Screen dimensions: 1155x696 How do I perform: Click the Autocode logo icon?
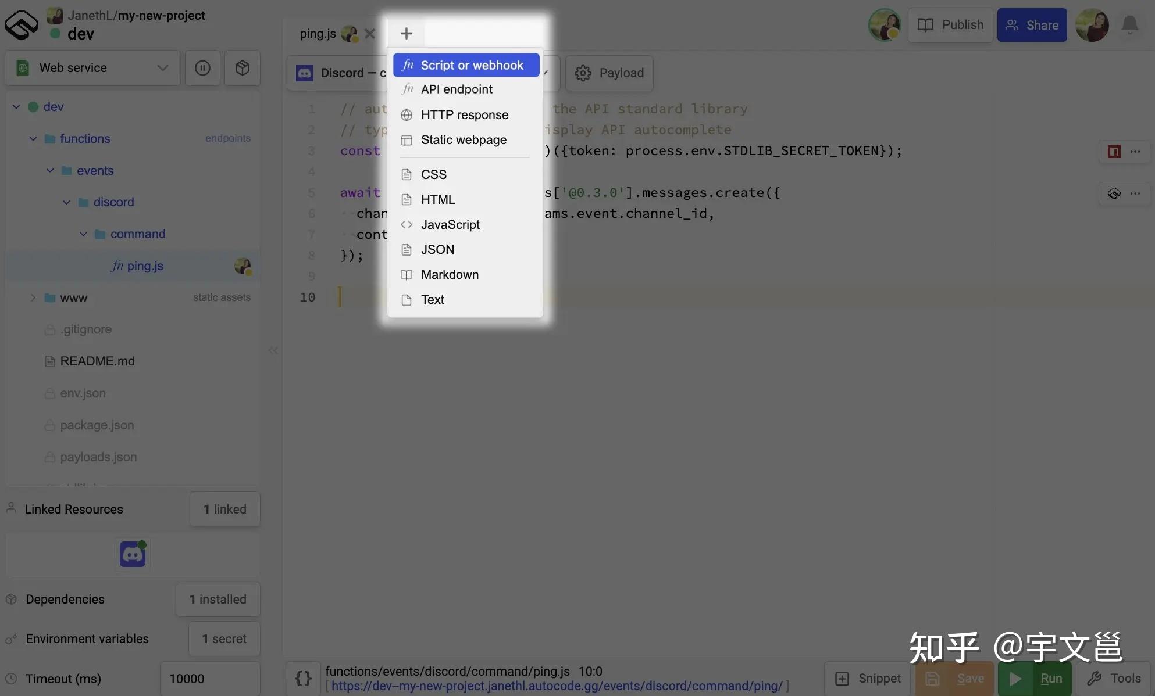21,25
